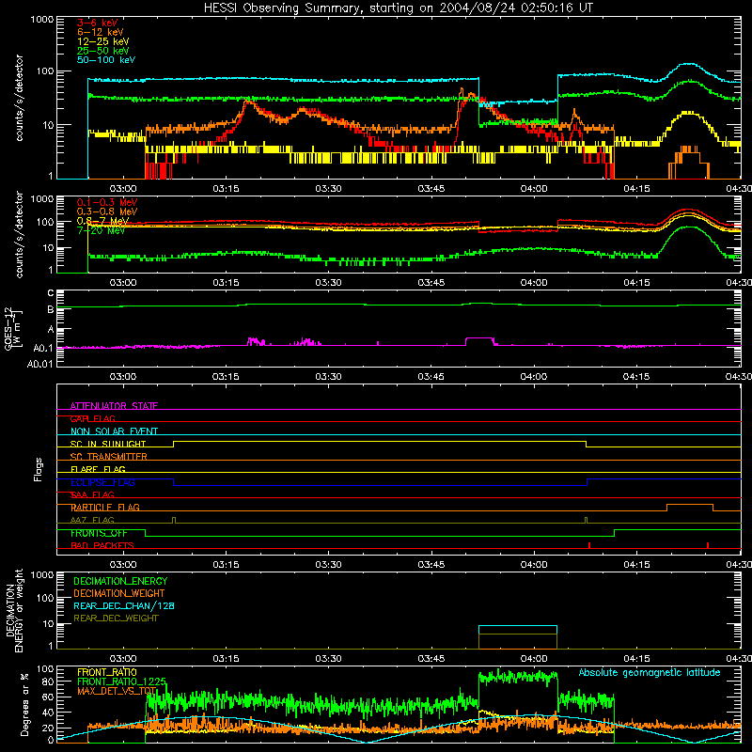Click the GAP_FLAG label
This screenshot has height=752, width=752.
coord(92,418)
